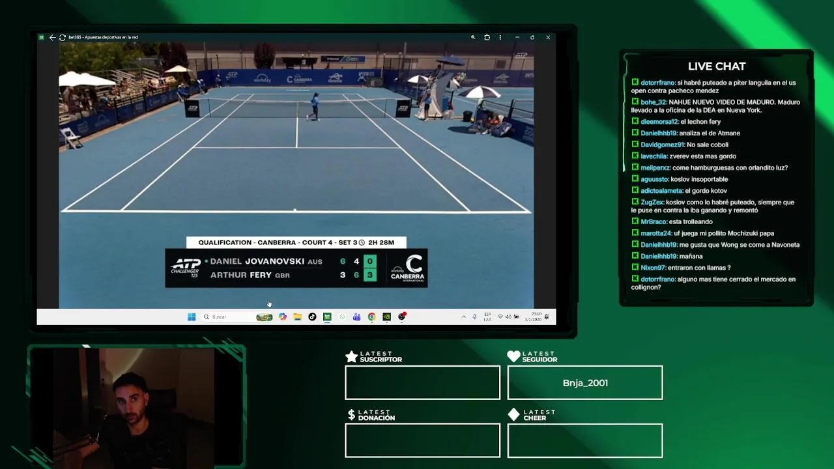This screenshot has width=834, height=469.
Task: Click the Latest Donación box
Action: (422, 440)
